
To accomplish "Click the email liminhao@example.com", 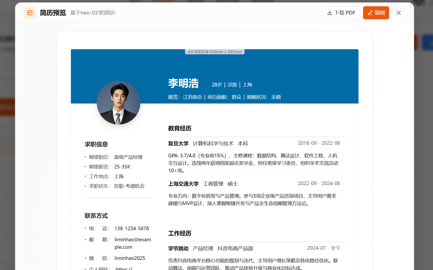I will click(x=128, y=243).
